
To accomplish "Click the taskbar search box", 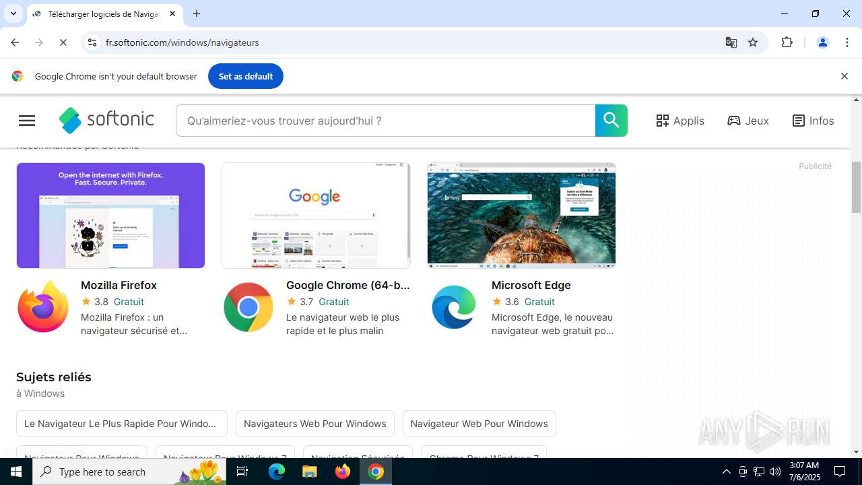I will click(x=129, y=472).
